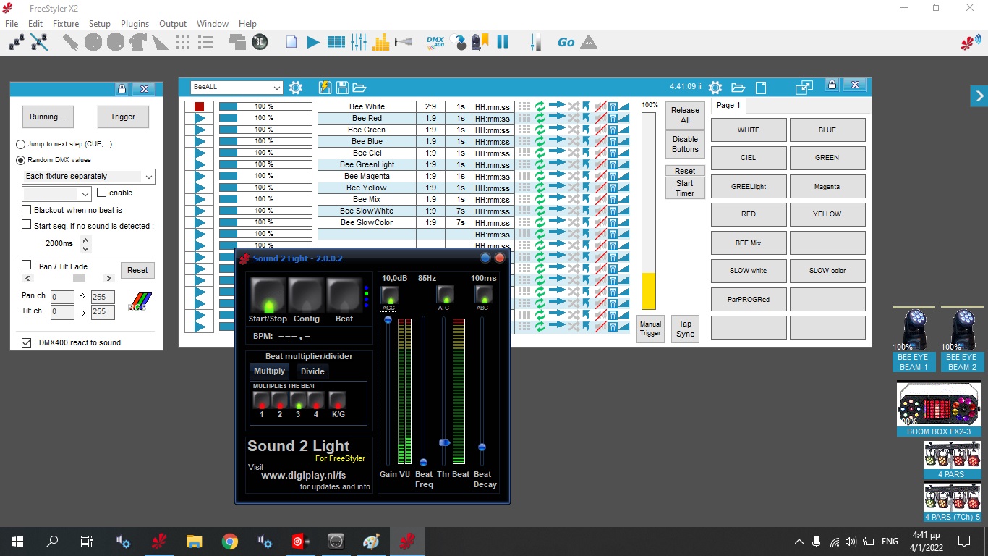Select the Divide tab in Sound 2 Light
Viewport: 988px width, 556px height.
pyautogui.click(x=312, y=371)
